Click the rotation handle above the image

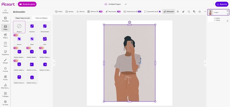130,22
